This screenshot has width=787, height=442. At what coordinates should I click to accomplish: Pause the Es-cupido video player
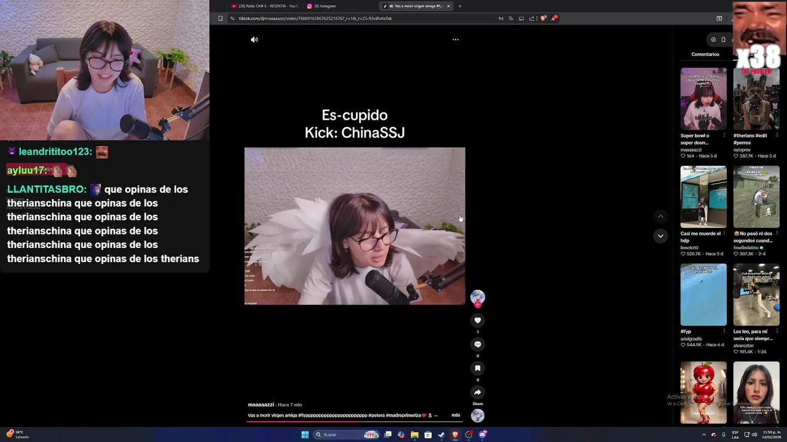pos(355,226)
